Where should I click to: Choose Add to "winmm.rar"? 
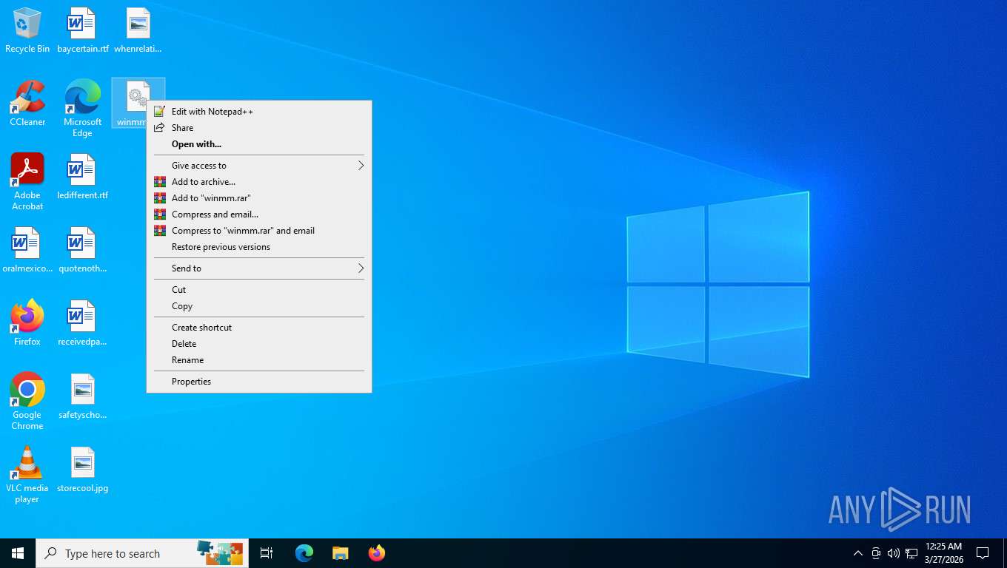259,198
